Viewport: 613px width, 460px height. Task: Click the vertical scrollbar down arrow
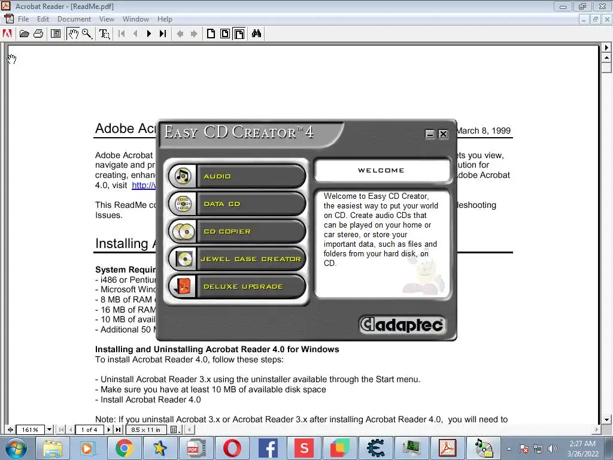coord(606,419)
